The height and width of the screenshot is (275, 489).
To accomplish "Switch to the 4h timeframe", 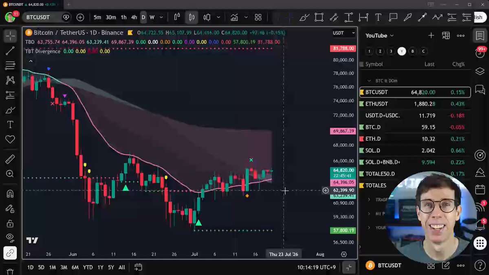I will (x=134, y=18).
